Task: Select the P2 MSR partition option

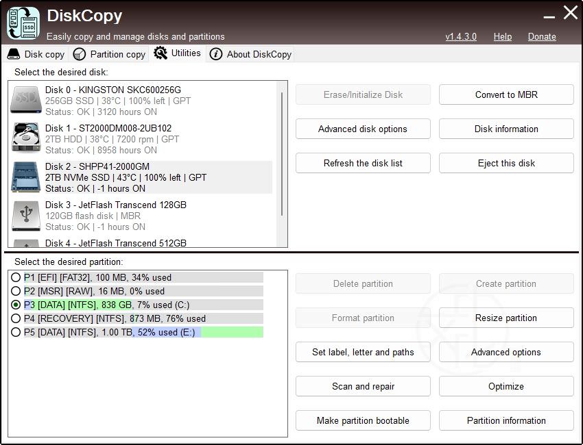Action: 16,291
